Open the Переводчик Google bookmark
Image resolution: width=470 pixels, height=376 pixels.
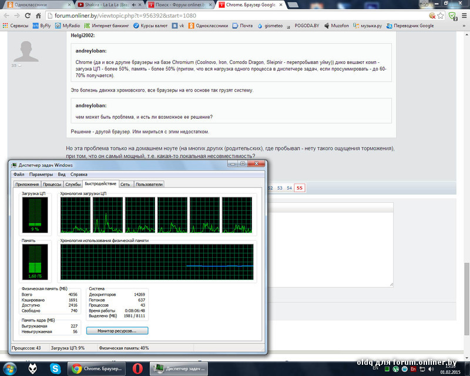tap(410, 26)
